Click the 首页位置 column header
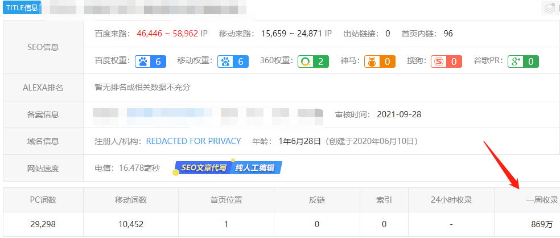Image resolution: width=560 pixels, height=238 pixels. pyautogui.click(x=226, y=200)
